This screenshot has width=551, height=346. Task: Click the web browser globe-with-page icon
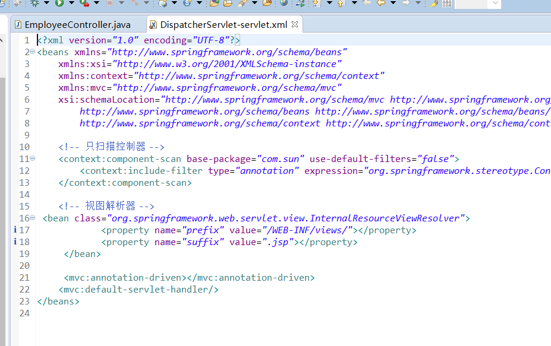coord(163,3)
